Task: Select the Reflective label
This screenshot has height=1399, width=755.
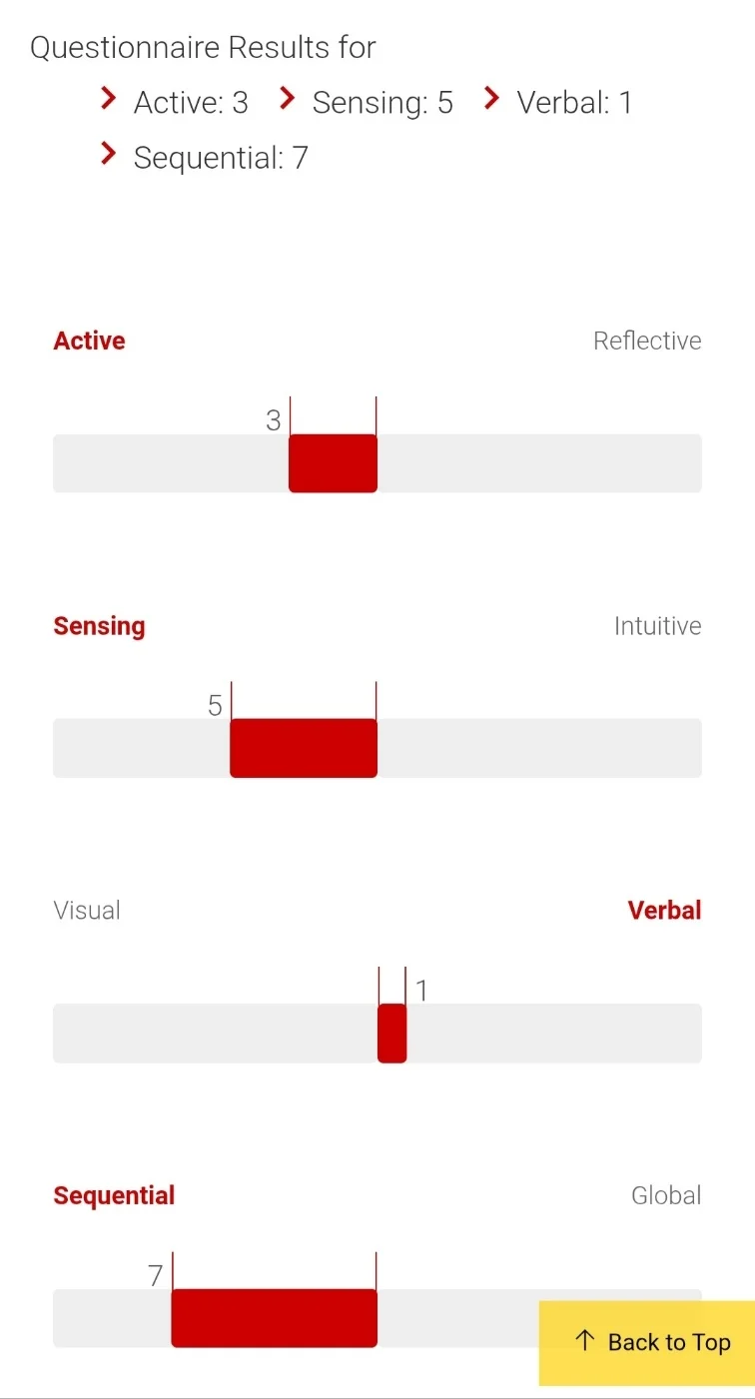Action: (x=647, y=341)
